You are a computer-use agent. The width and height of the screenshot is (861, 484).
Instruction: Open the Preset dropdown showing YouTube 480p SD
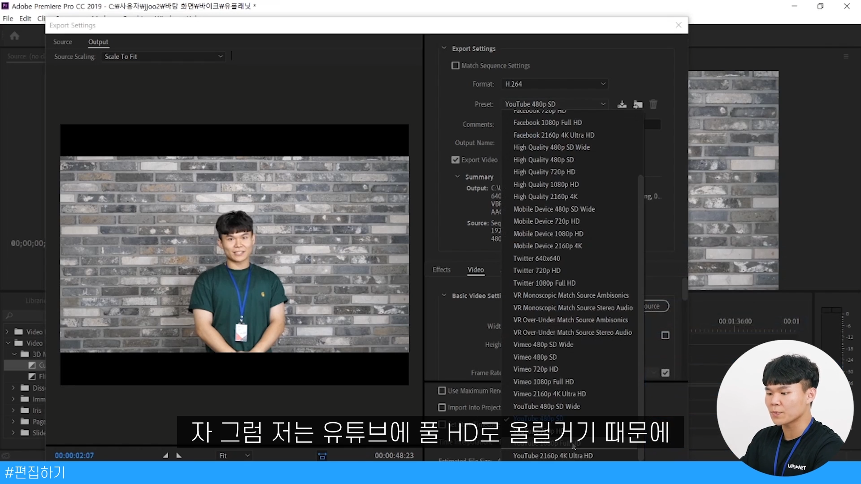click(x=555, y=104)
